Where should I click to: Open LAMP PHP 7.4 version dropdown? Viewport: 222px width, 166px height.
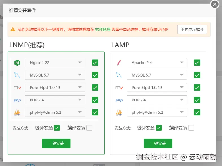[x=157, y=100]
